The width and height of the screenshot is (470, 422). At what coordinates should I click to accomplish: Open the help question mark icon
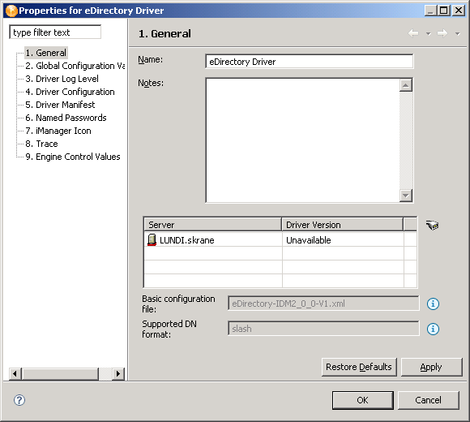pos(19,400)
